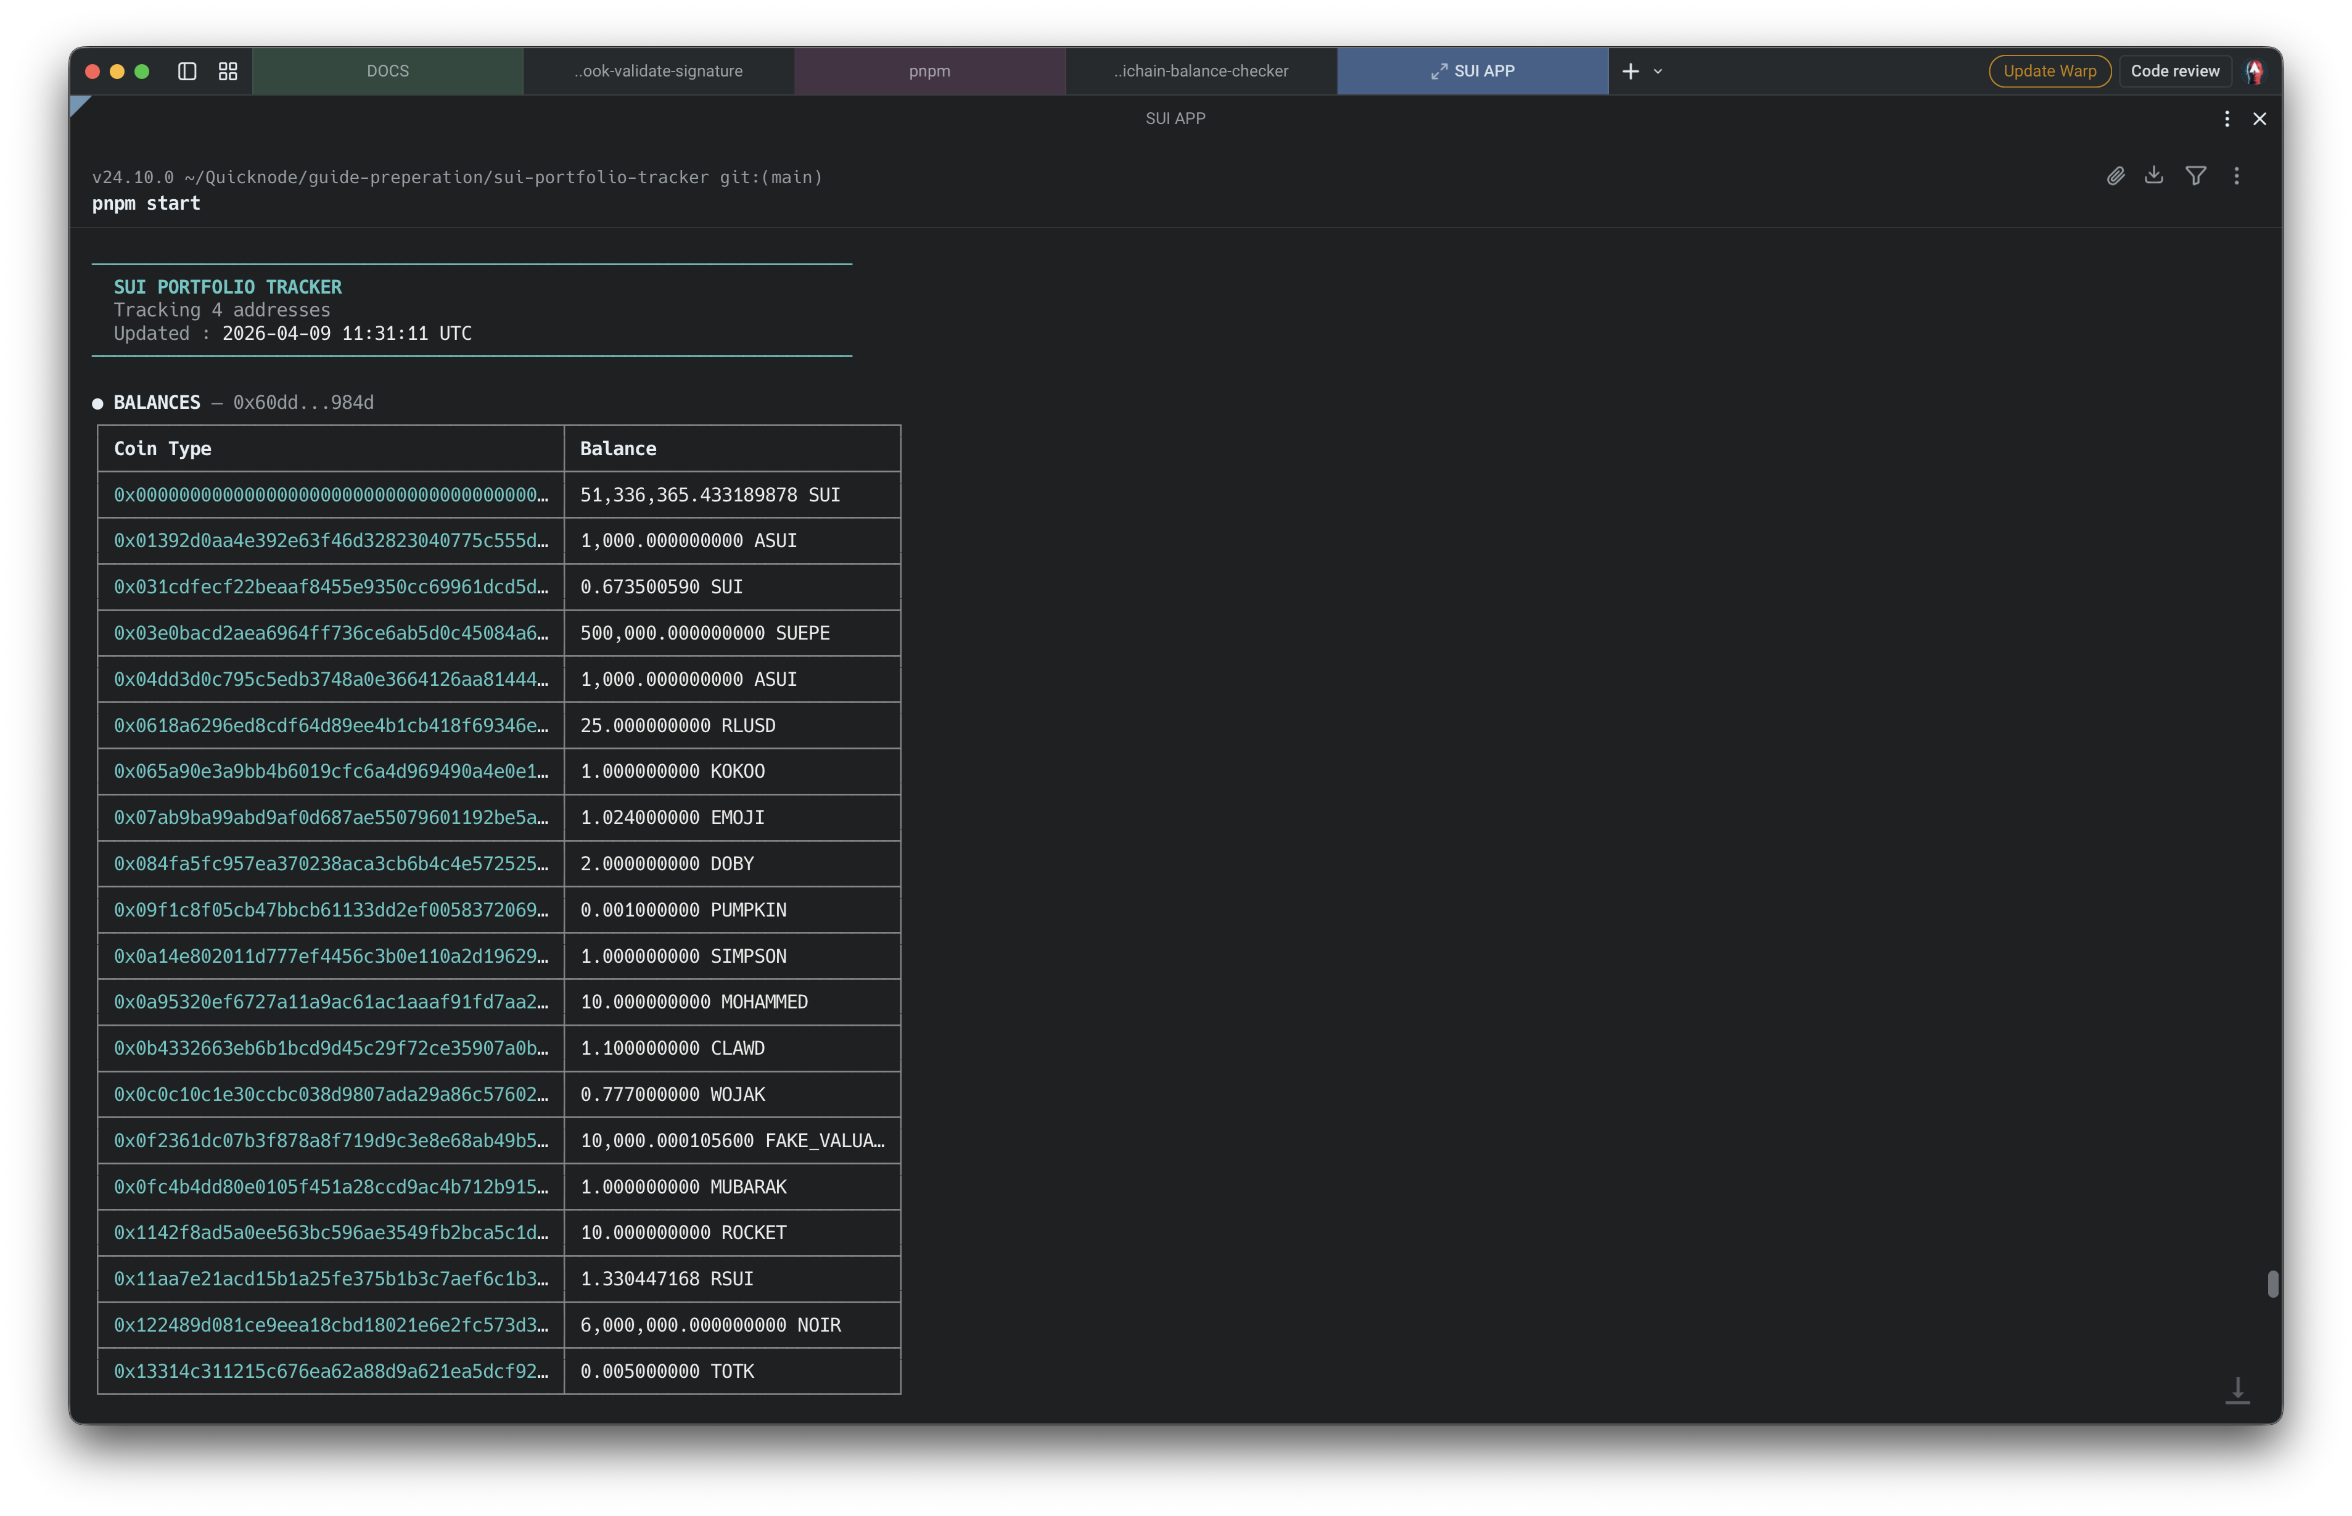
Task: Click coin type 0x04dd3d0c795c5edb... address
Action: 331,679
